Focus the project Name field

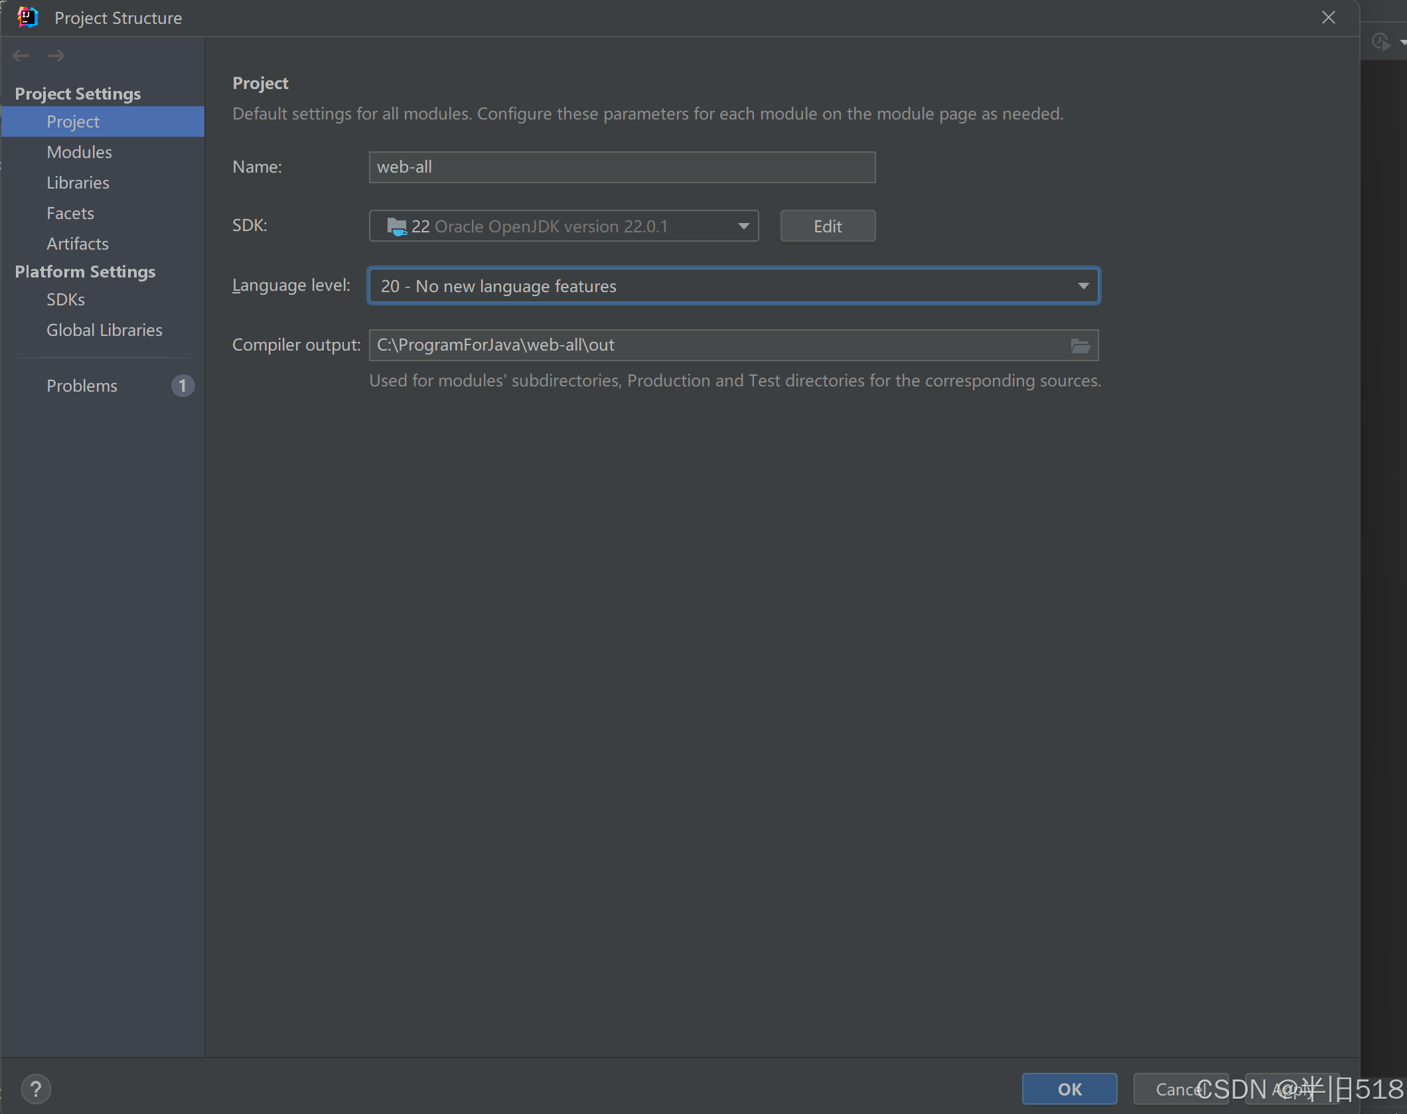tap(622, 167)
